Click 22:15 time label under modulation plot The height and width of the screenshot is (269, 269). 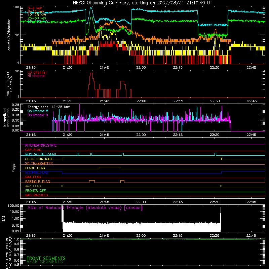[x=178, y=135]
